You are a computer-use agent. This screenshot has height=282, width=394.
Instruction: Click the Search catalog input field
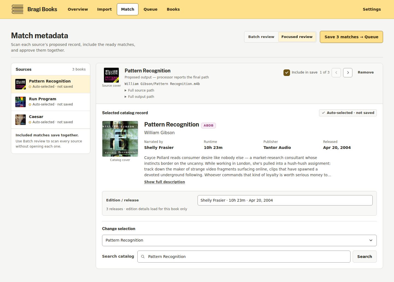244,257
